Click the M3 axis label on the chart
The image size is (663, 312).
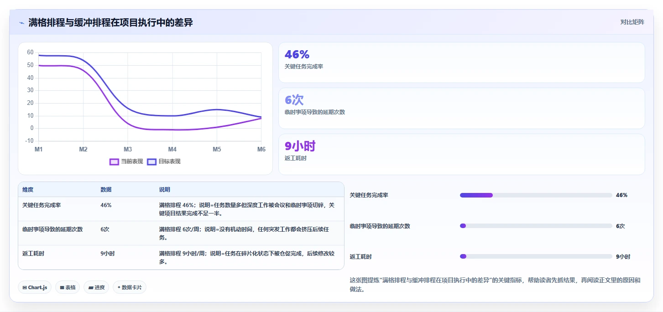(128, 150)
